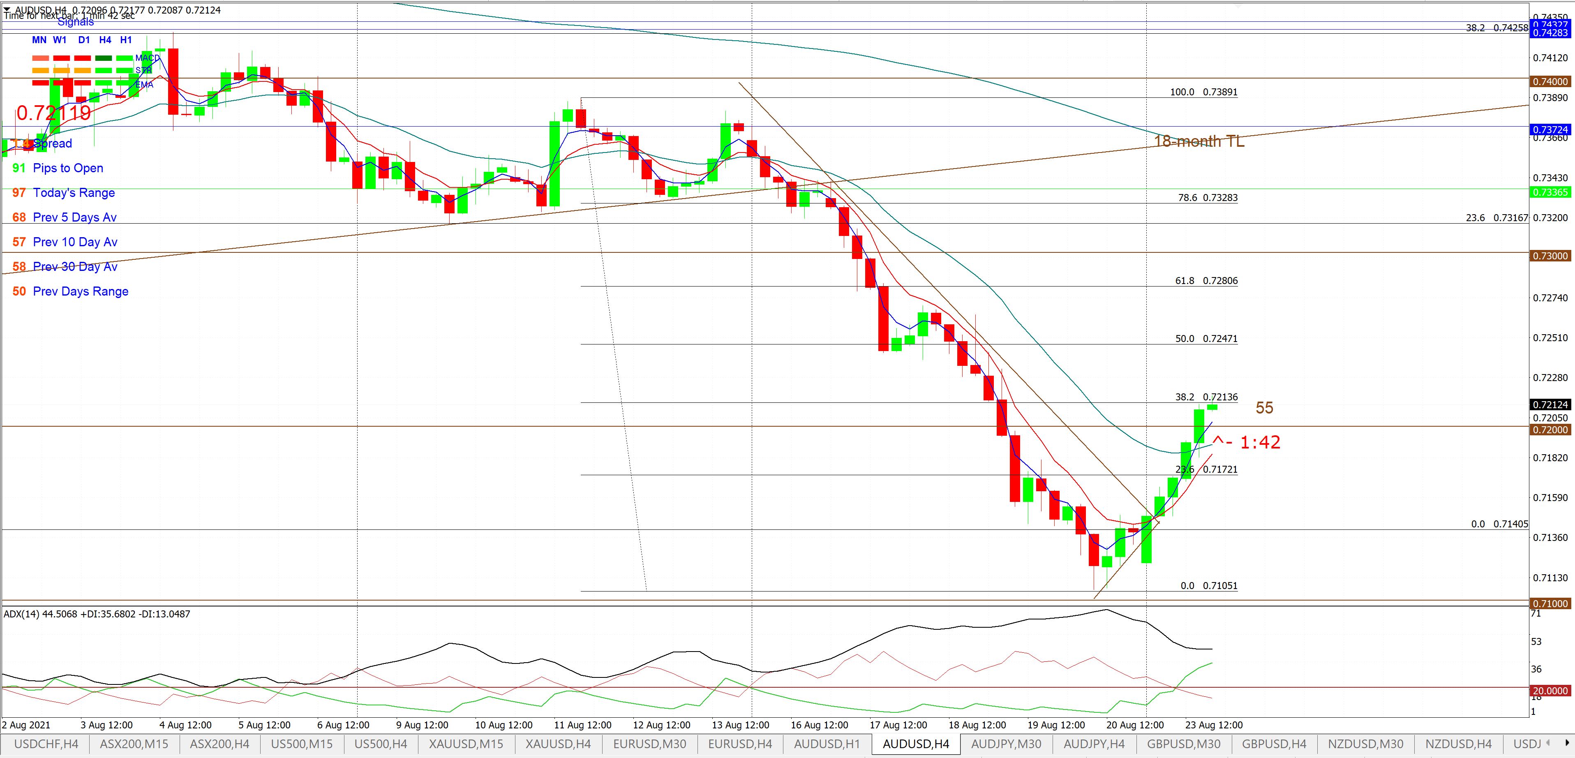Click the W1 column header in Signals panel

click(60, 40)
